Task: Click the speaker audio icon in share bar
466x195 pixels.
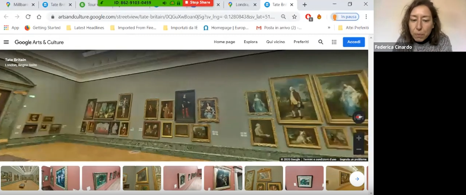Action: [x=164, y=3]
